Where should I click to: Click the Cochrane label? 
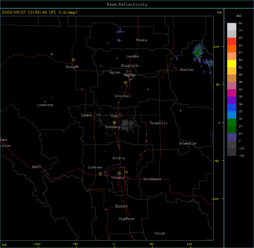[95, 167]
